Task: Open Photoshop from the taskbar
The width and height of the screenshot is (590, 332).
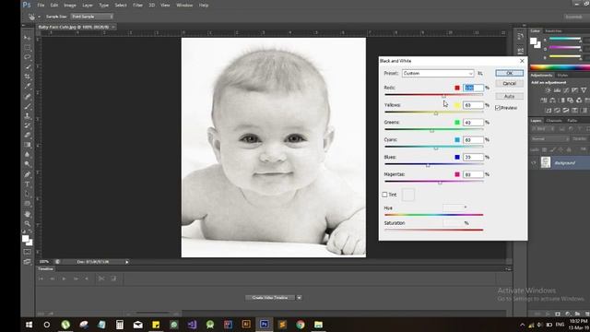Action: point(265,324)
